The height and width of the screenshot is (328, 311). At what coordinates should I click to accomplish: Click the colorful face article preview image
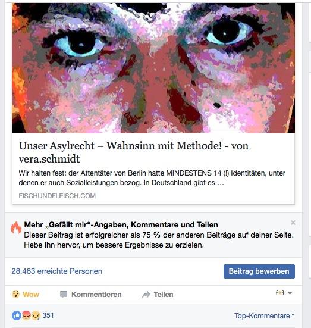coord(153,68)
